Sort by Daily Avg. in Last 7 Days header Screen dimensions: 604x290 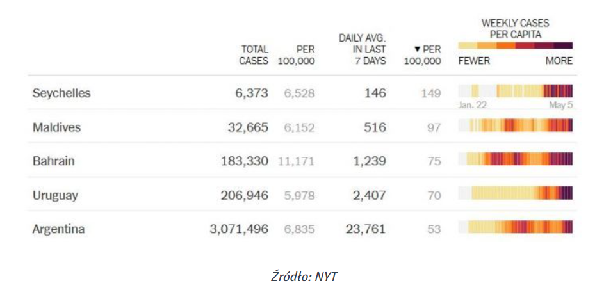[362, 49]
